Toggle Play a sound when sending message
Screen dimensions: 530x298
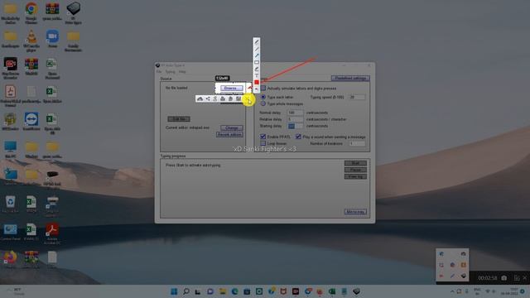[298, 137]
